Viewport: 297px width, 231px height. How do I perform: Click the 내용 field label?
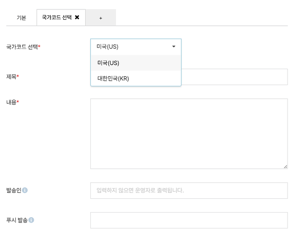12,102
